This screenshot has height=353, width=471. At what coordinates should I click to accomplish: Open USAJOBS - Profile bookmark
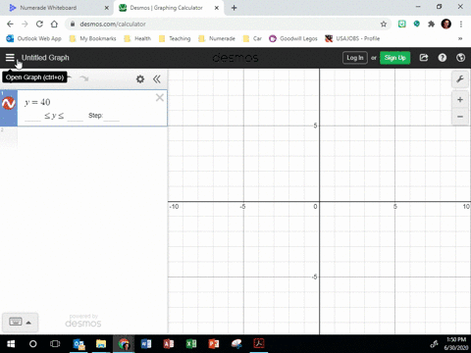[352, 38]
